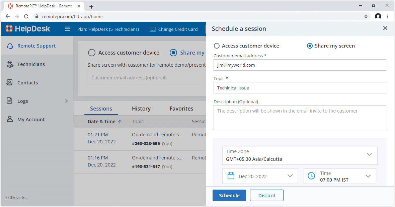Click the Customer email address field with jim@myworld.com

click(300, 65)
